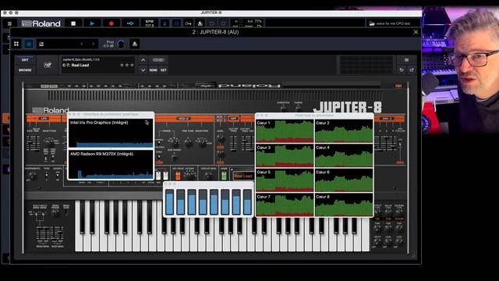The image size is (499, 281).
Task: Click the Cœur 4 CPU graph
Action: point(344,155)
